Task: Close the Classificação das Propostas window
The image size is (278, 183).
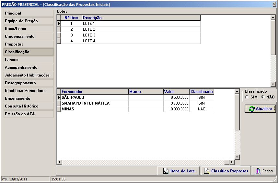Action: point(274,4)
